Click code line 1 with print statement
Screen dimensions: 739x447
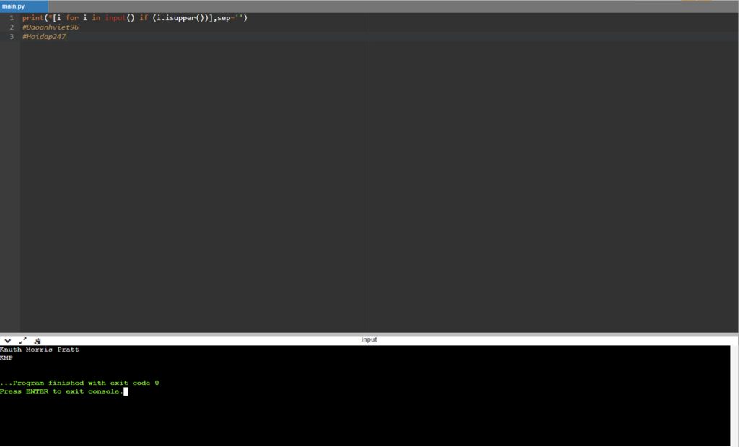coord(135,18)
